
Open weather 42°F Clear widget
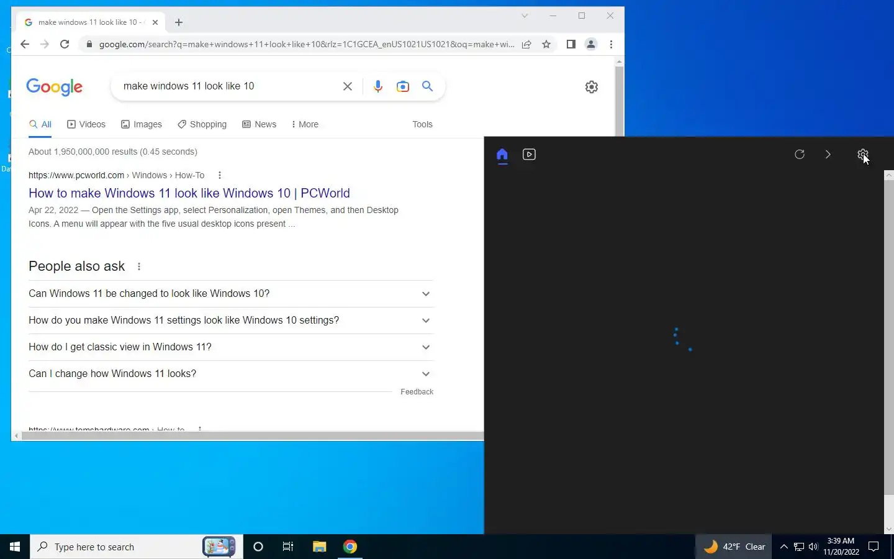coord(734,547)
